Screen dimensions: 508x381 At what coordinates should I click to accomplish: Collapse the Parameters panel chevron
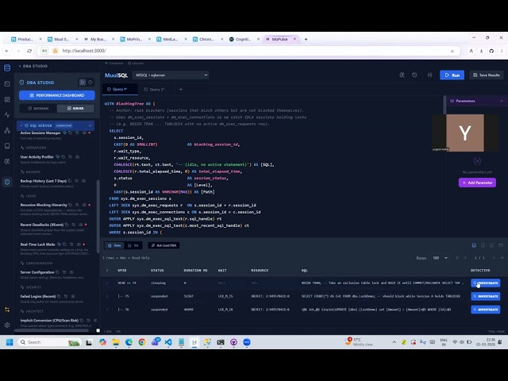501,101
